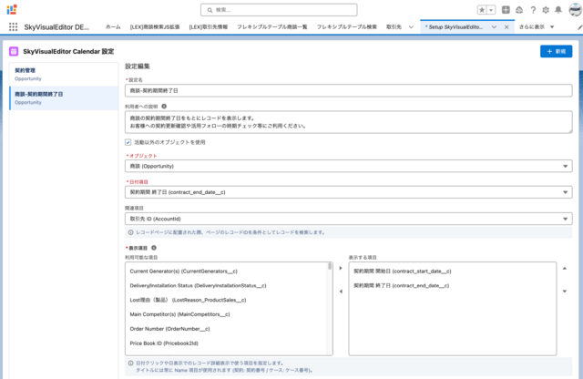
Task: Move selected displayed field up
Action: click(565, 268)
